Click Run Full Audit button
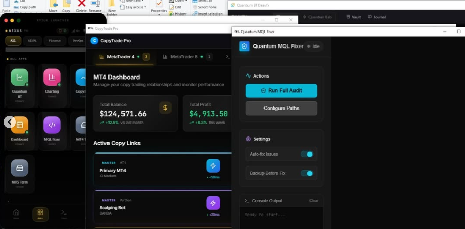The height and width of the screenshot is (229, 465). [x=282, y=91]
